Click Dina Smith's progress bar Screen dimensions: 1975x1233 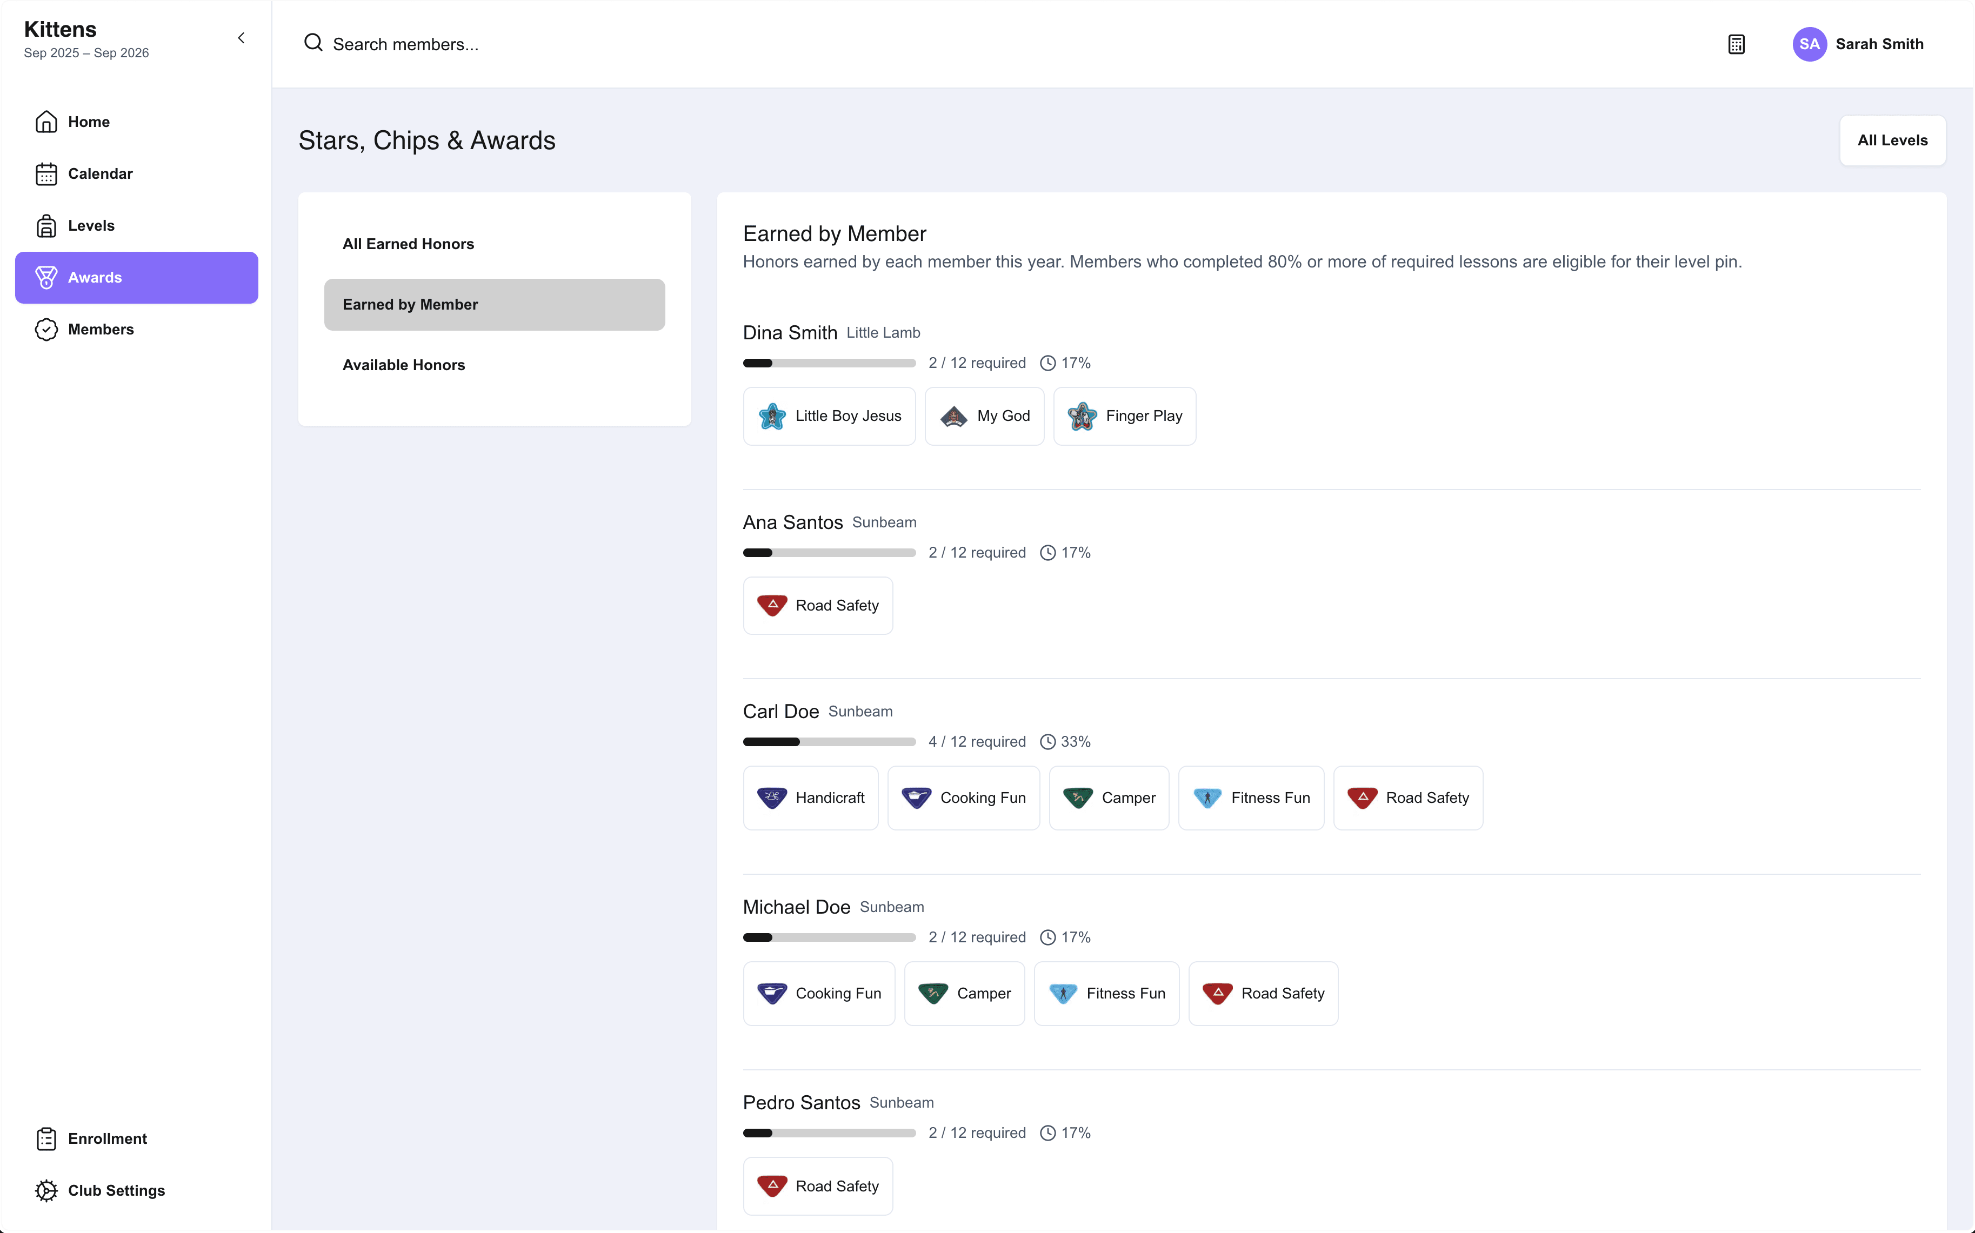point(829,363)
